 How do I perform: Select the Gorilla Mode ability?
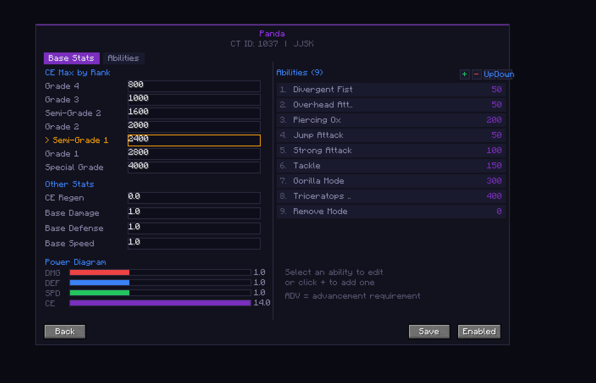tap(391, 181)
